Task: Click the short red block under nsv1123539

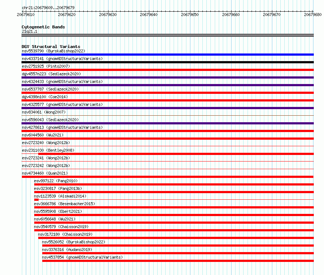Action: pos(36,200)
